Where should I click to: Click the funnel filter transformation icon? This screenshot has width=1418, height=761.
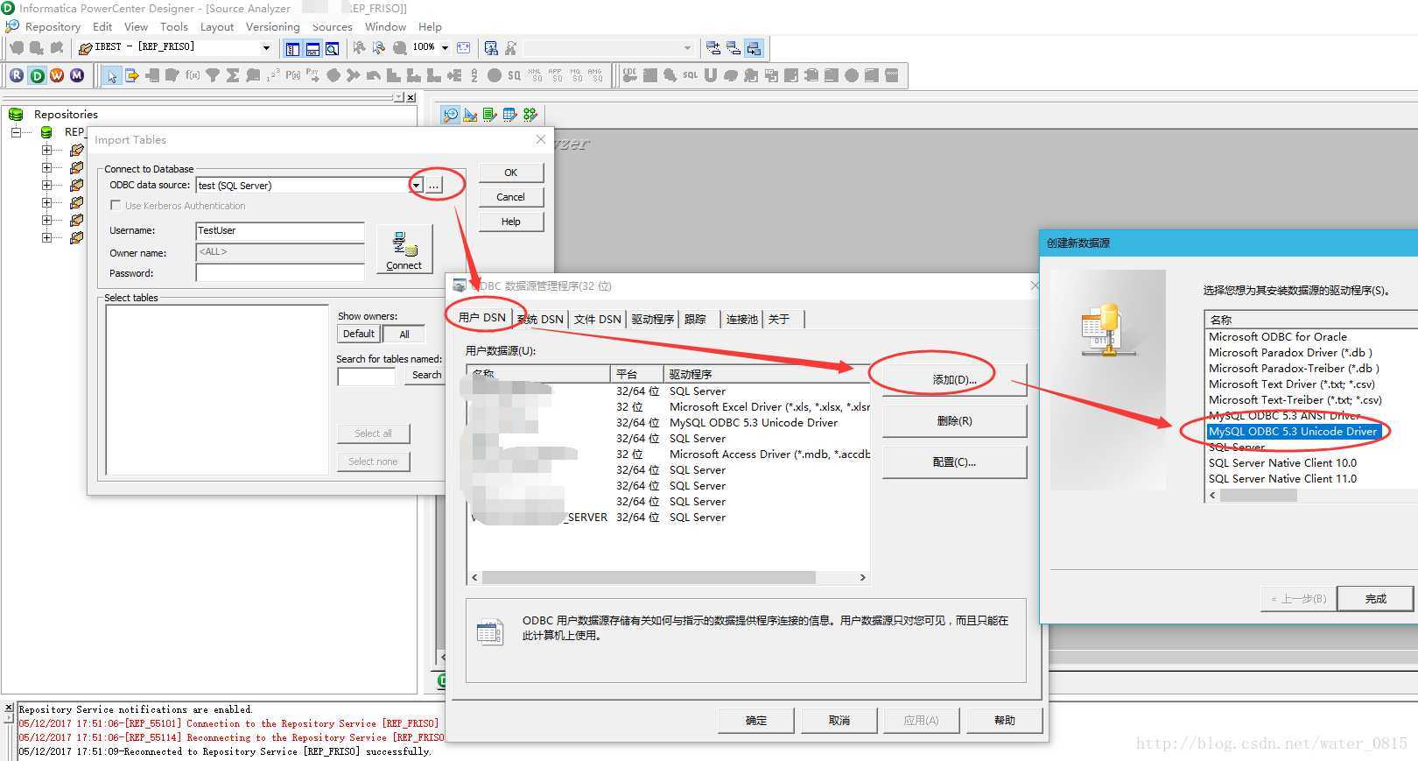213,76
